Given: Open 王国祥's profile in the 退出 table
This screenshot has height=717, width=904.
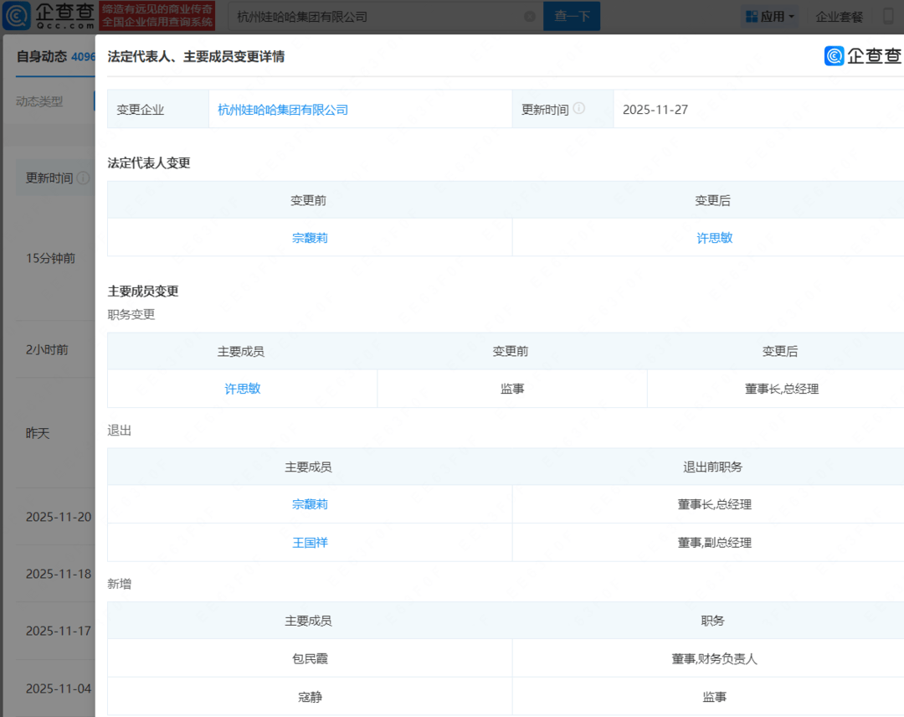Looking at the screenshot, I should pos(309,542).
